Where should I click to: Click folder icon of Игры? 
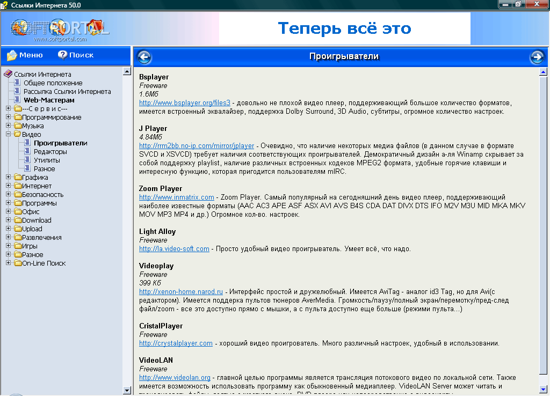(18, 246)
